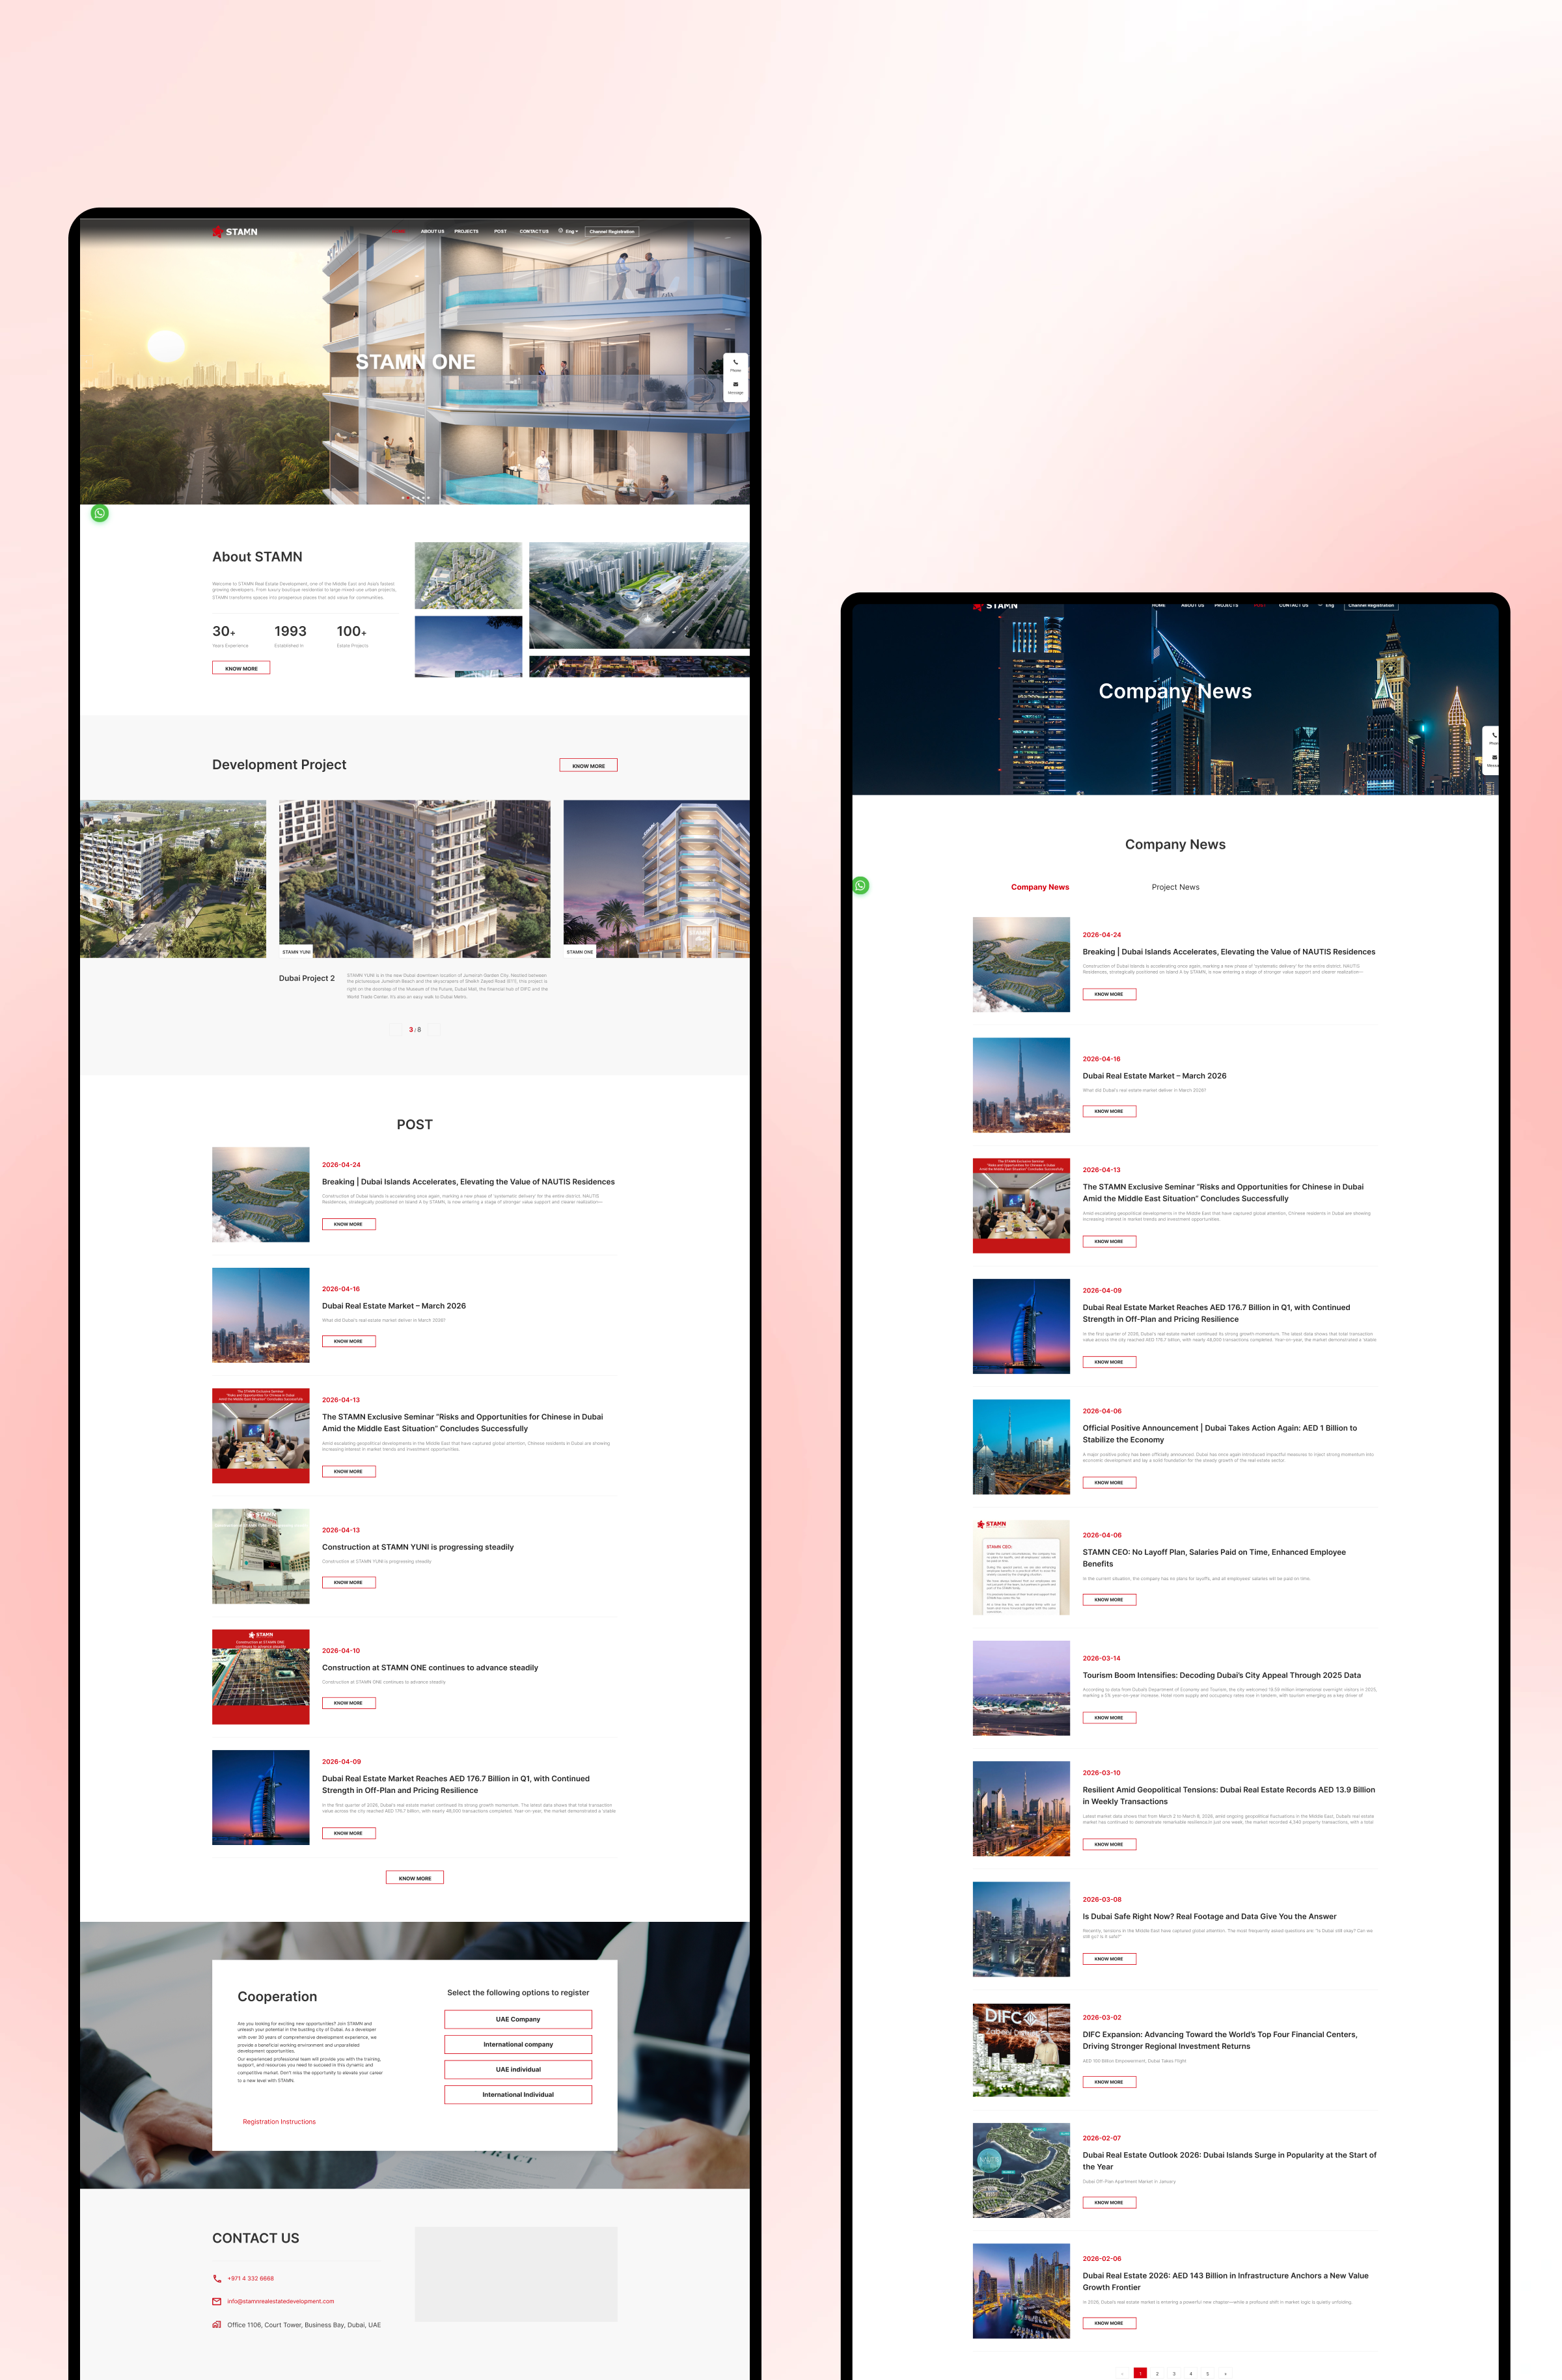
Task: Click the Message envelope icon on homepage
Action: [735, 385]
